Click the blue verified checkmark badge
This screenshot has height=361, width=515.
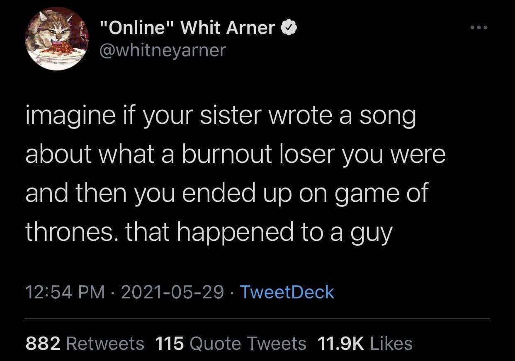[x=288, y=28]
